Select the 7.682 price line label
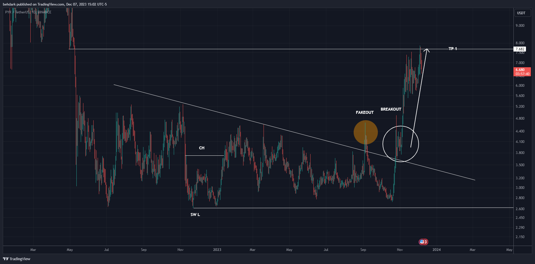The image size is (535, 264). [x=520, y=49]
